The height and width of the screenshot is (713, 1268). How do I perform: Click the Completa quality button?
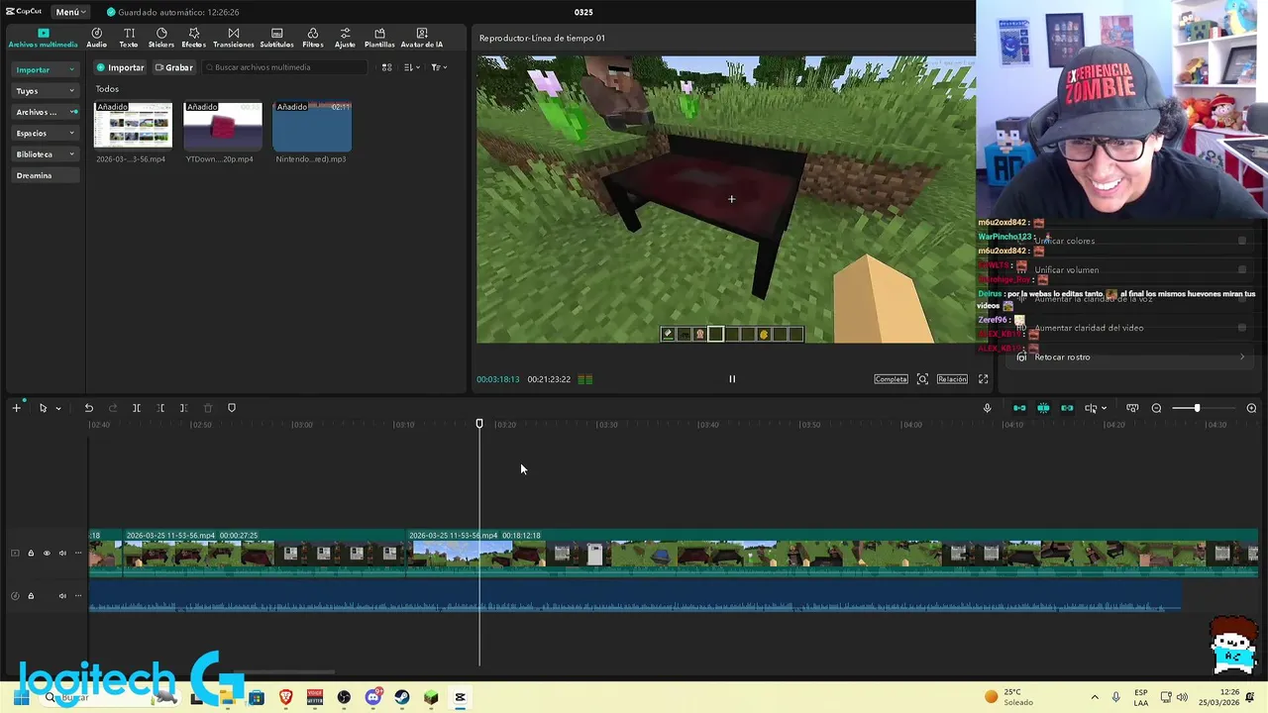pyautogui.click(x=891, y=379)
